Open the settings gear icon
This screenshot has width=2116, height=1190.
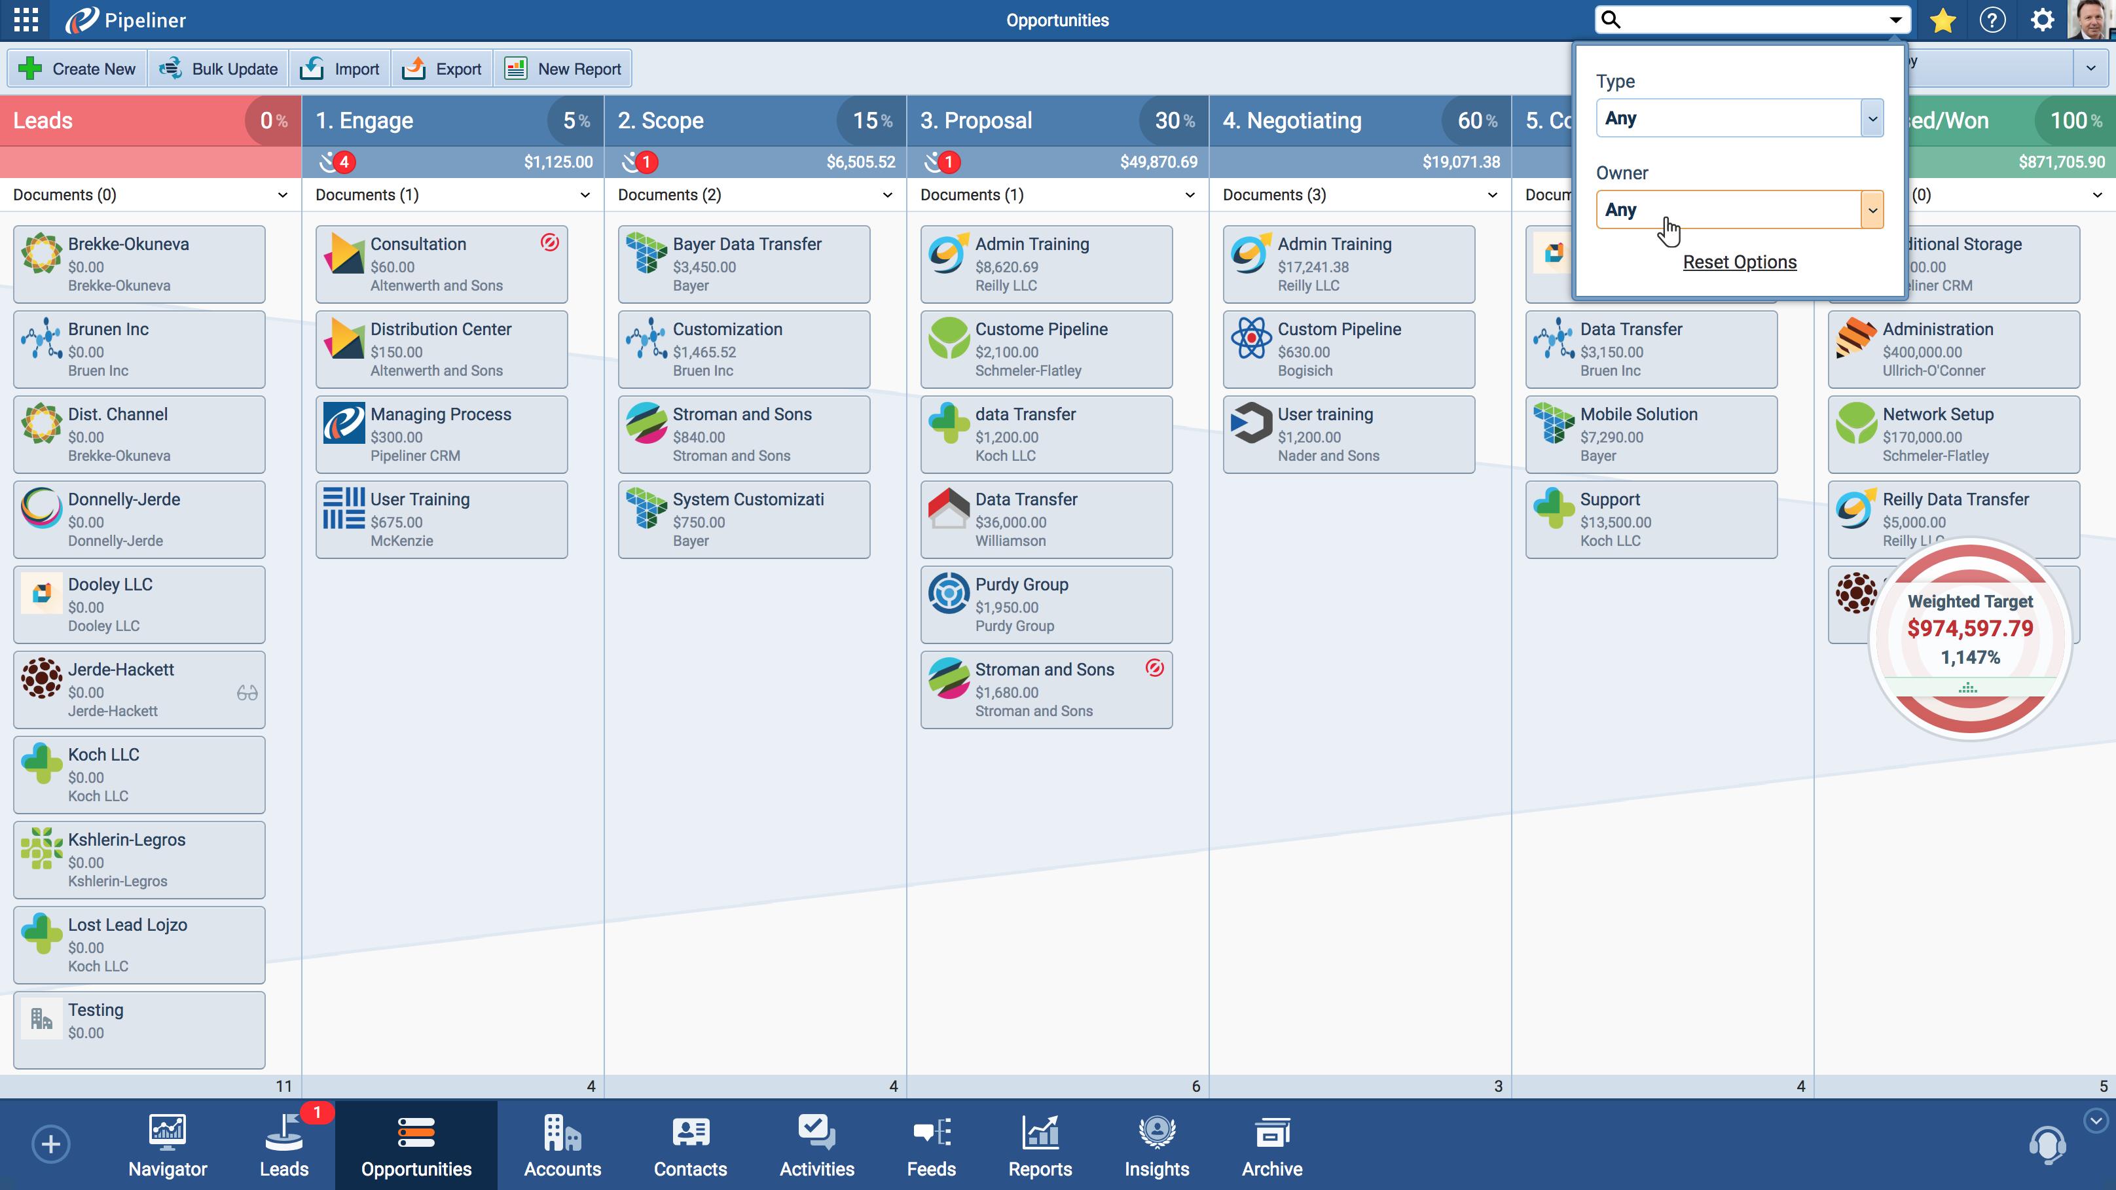point(2042,20)
